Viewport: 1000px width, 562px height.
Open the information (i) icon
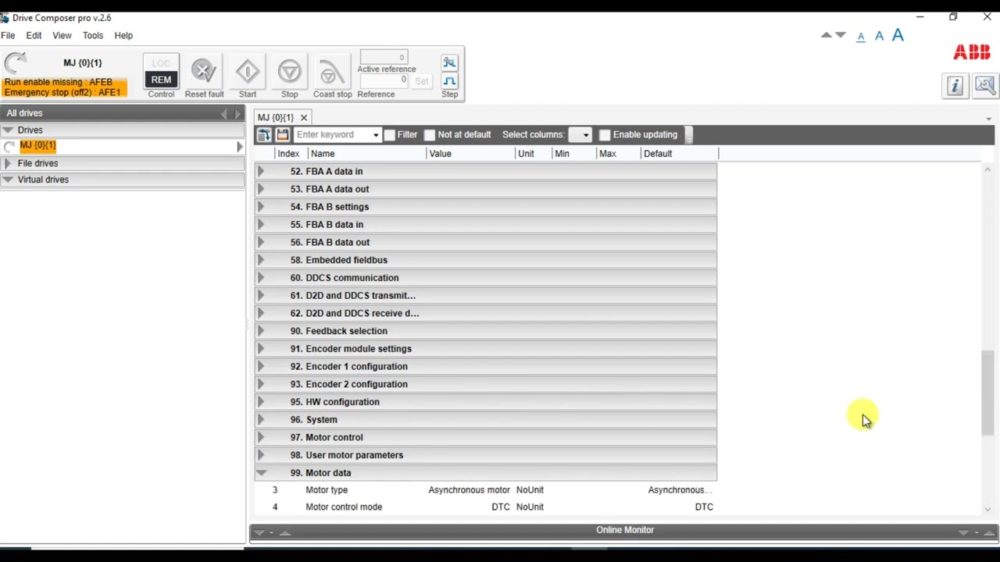tap(955, 87)
